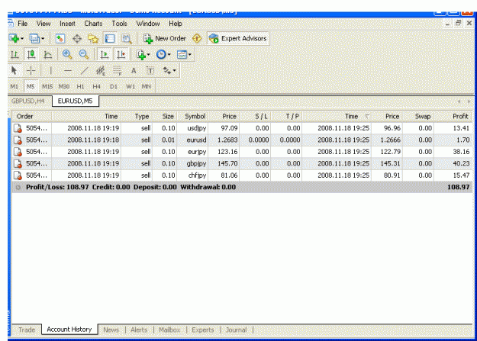The height and width of the screenshot is (341, 477).
Task: Select the M15 timeframe
Action: (47, 86)
